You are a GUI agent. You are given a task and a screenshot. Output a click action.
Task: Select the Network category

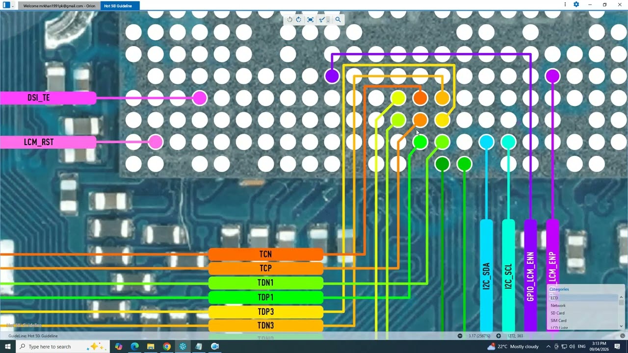click(558, 305)
